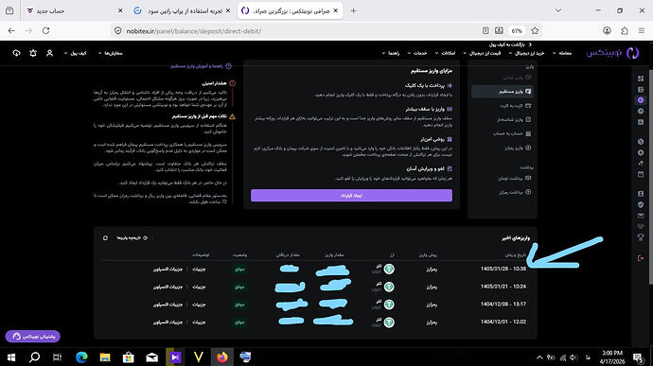Open Firefox list-all-tabs dropdown

[x=558, y=10]
